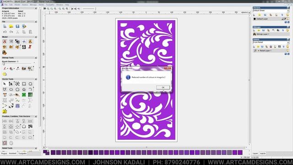Save model with blue floppy disk icon

tap(17, 27)
